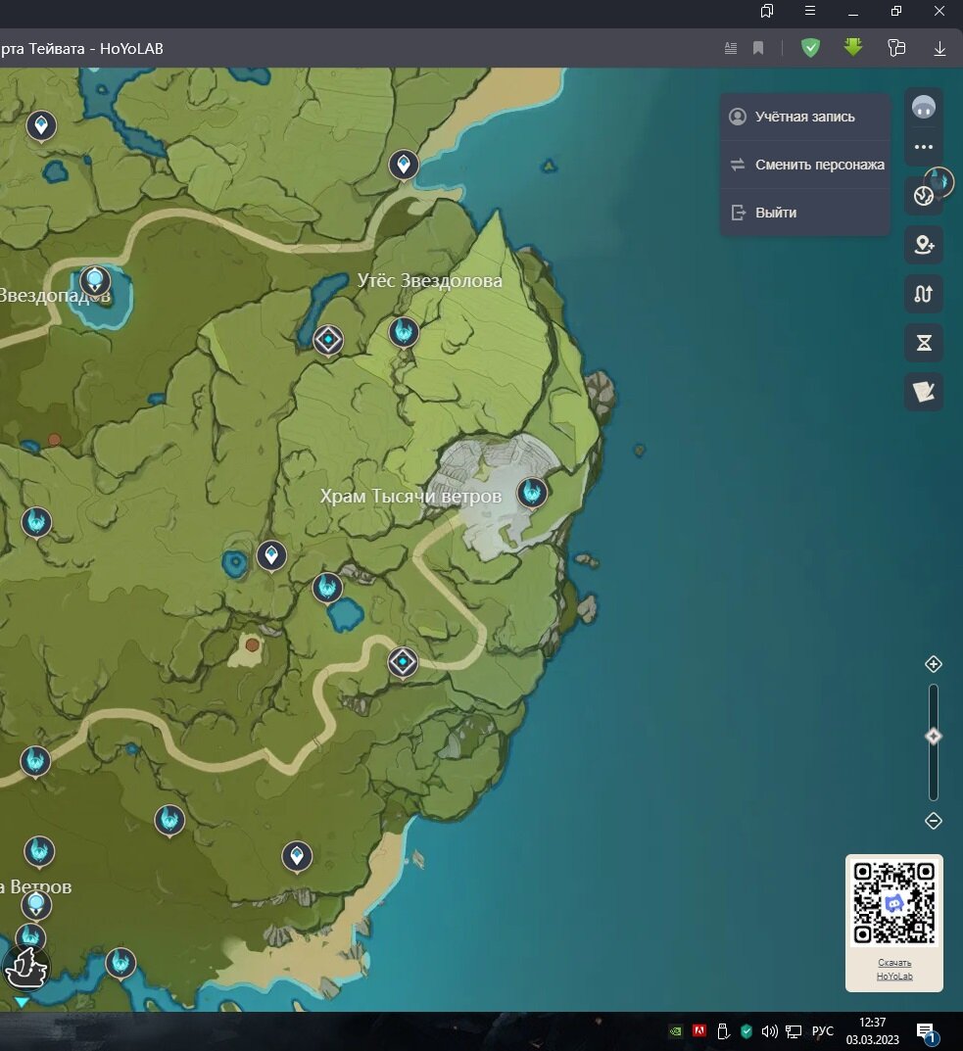
Task: Click the hourglass timer tool icon
Action: tap(924, 343)
